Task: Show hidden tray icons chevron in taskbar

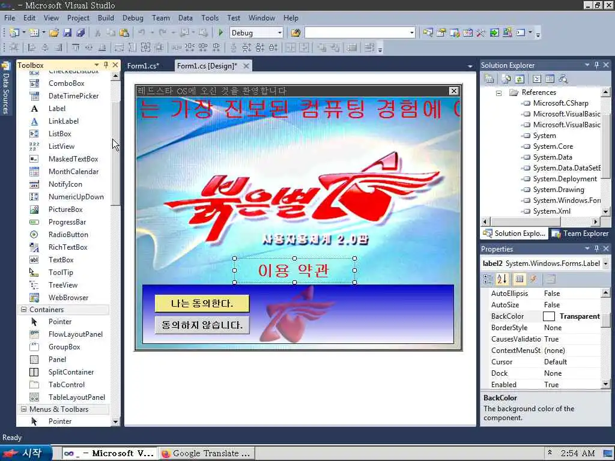Action: [x=550, y=453]
